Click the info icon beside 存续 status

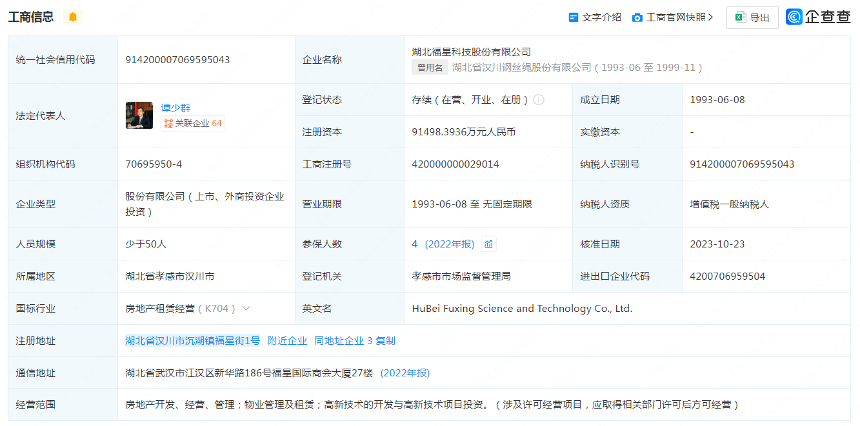(539, 100)
